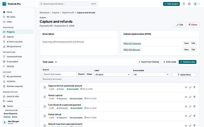Open AI test execution page
This screenshot has height=127, width=204.
pyautogui.click(x=17, y=42)
